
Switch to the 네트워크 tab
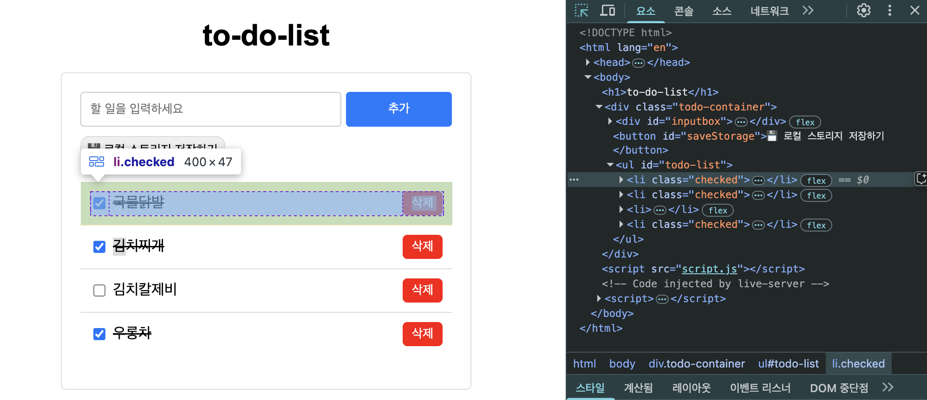pyautogui.click(x=770, y=11)
